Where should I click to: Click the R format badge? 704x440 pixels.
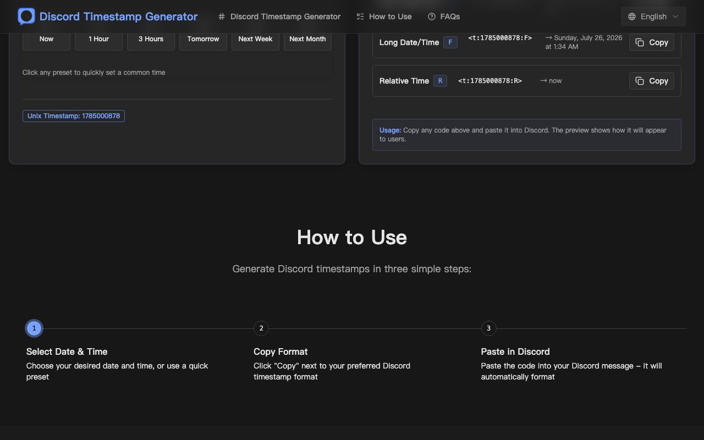(x=440, y=81)
